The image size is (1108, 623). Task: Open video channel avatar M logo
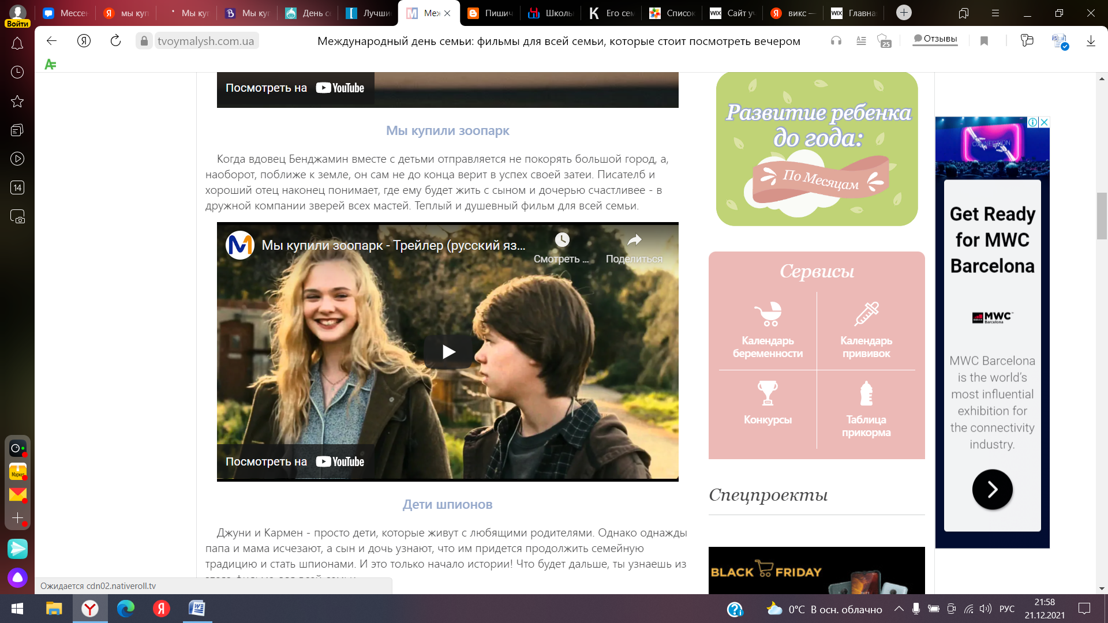click(x=240, y=245)
